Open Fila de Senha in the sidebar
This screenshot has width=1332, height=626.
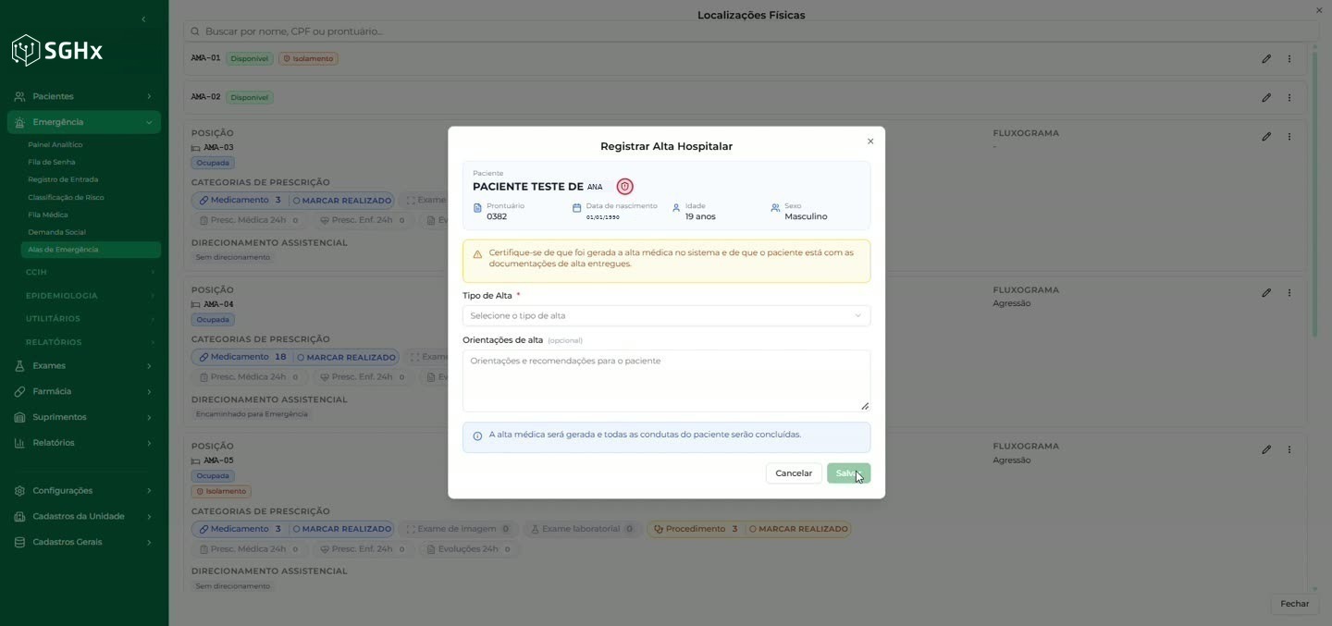tap(52, 163)
